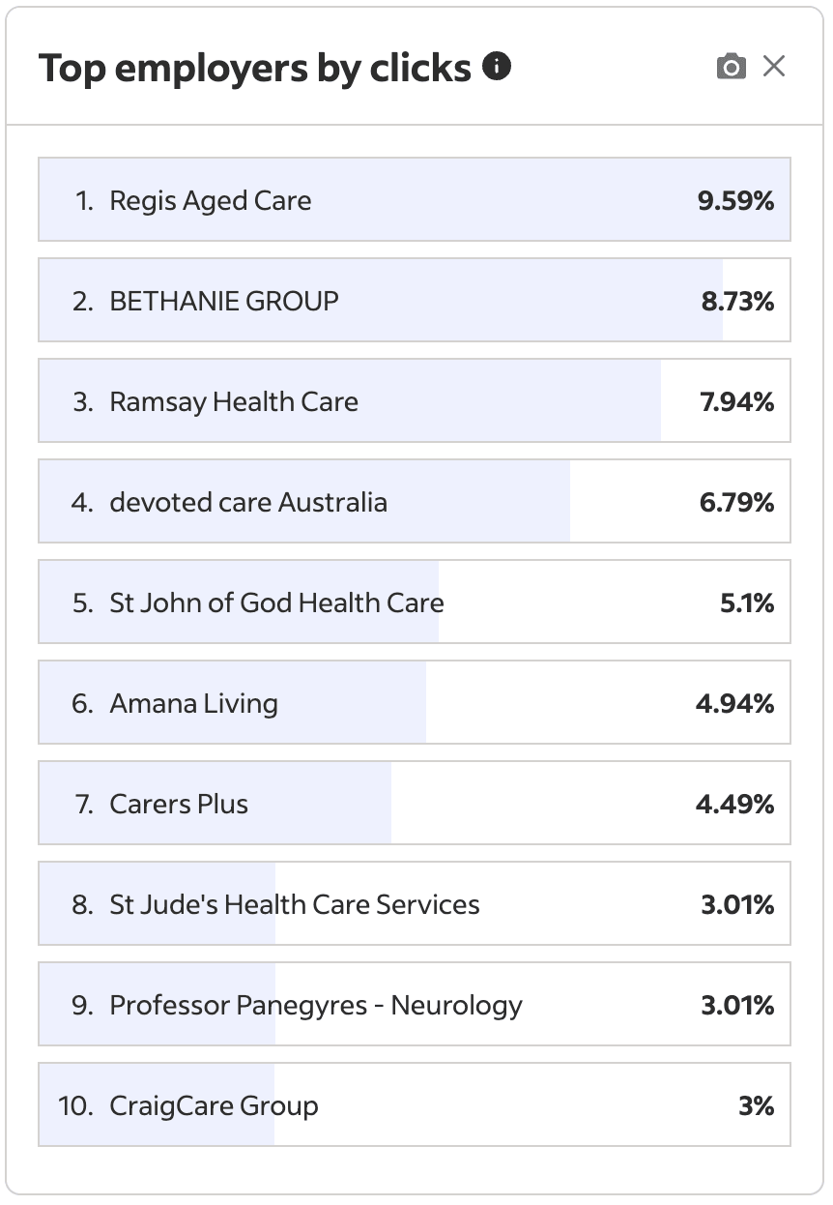Screen dimensions: 833x1205
Task: Take a snapshot with the camera icon
Action: (x=732, y=67)
